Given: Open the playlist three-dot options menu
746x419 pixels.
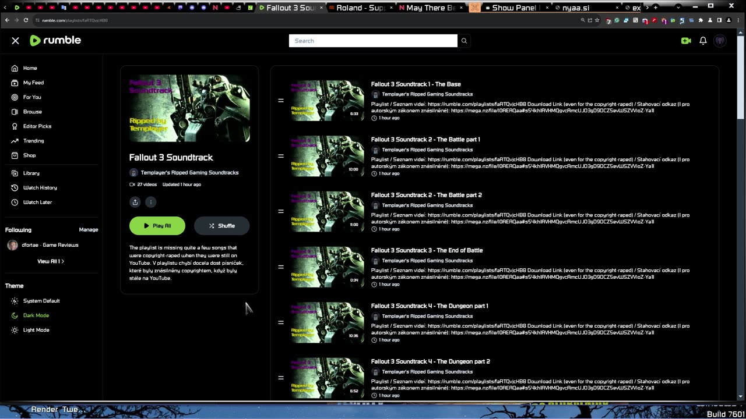Looking at the screenshot, I should coord(150,202).
